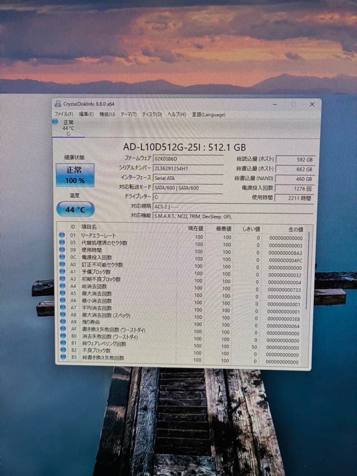Click the blue status icon for row 05
This screenshot has width=357, height=476.
tap(62, 242)
